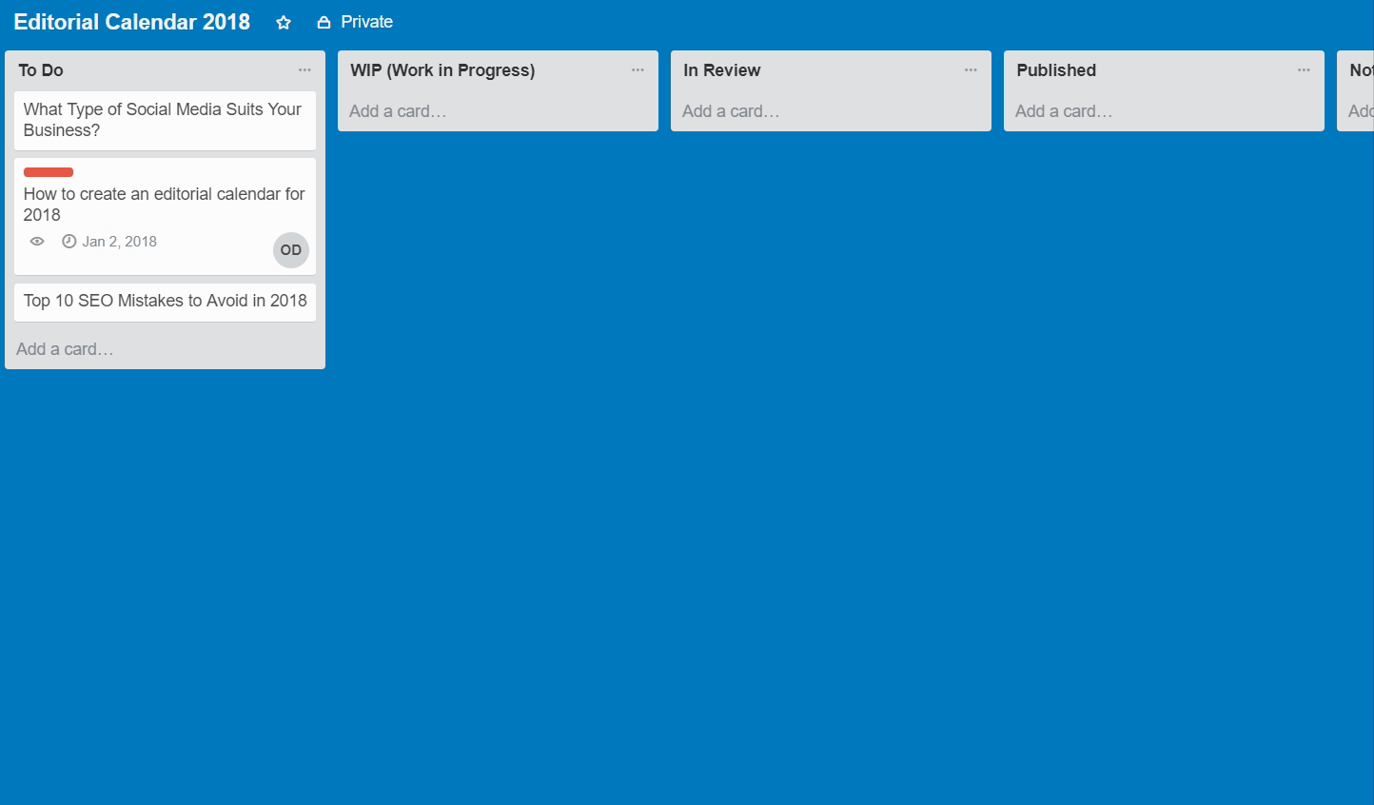Click the lock icon beside Private
The width and height of the screenshot is (1374, 805).
[324, 23]
